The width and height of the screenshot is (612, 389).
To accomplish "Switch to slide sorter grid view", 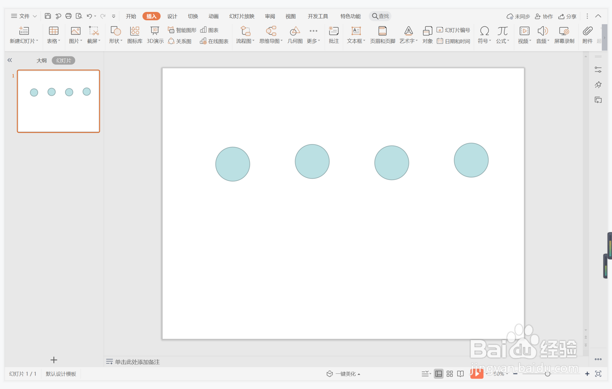I will 450,374.
